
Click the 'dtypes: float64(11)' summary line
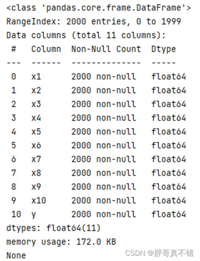point(54,228)
